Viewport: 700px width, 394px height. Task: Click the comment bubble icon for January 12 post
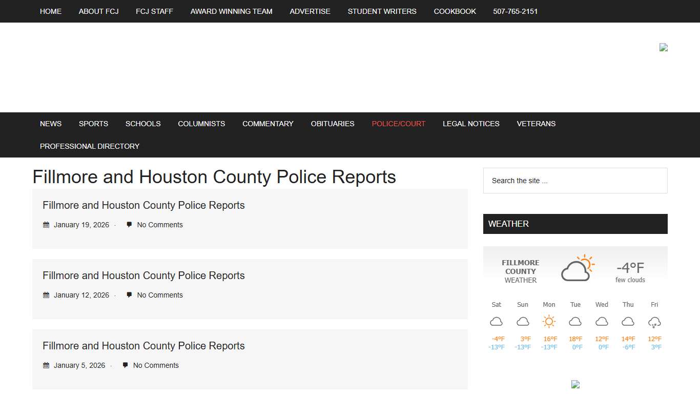point(129,295)
